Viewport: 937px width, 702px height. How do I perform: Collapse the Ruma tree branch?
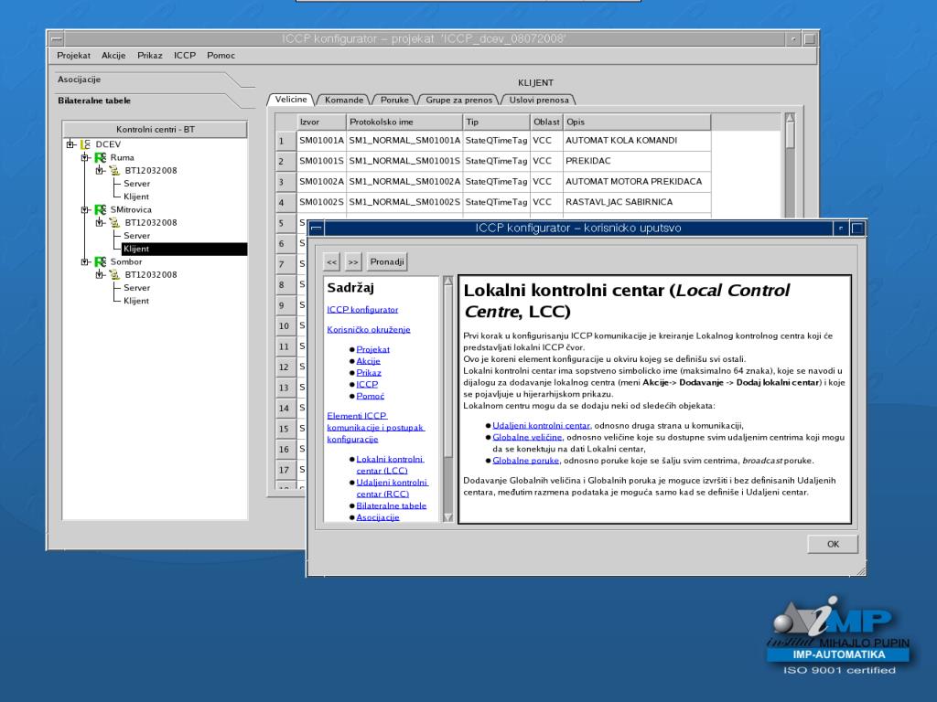pyautogui.click(x=84, y=157)
